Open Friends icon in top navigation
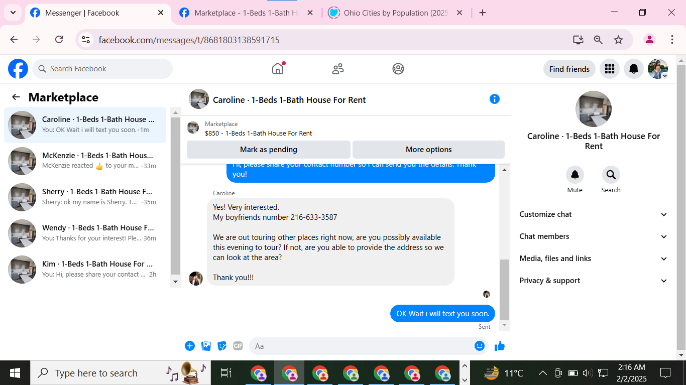The width and height of the screenshot is (686, 385). tap(338, 69)
